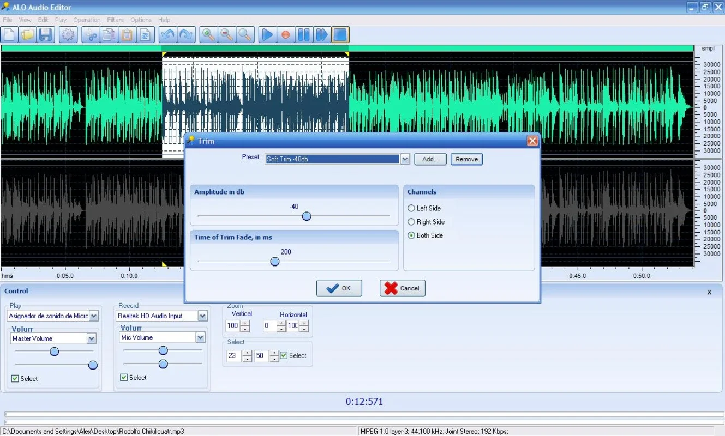The image size is (725, 436).
Task: Click the Horizontal zoom 0 input field
Action: tap(269, 326)
